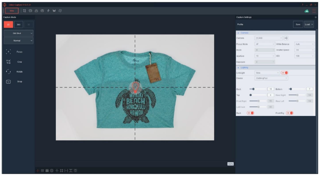
Task: Click the crop frame icon in top toolbar
Action: coord(24,11)
